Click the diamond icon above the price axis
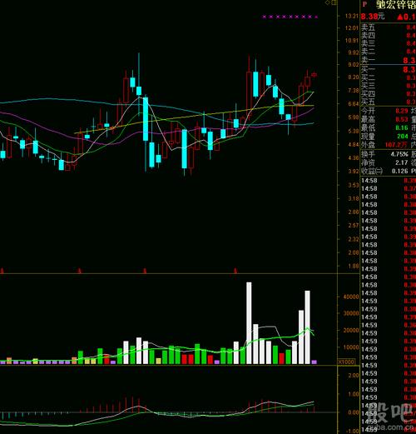This screenshot has height=434, width=416. pyautogui.click(x=327, y=2)
